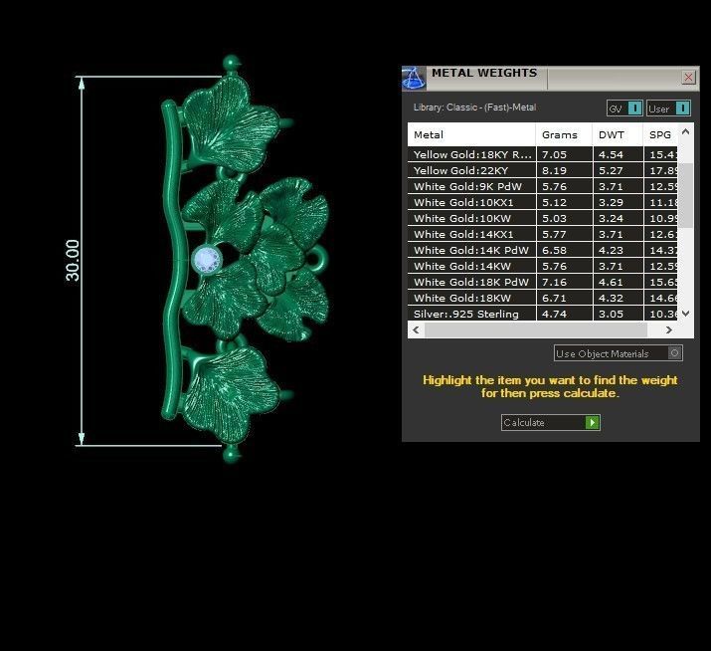The width and height of the screenshot is (711, 651).
Task: Toggle Use Object Materials option
Action: tap(619, 353)
